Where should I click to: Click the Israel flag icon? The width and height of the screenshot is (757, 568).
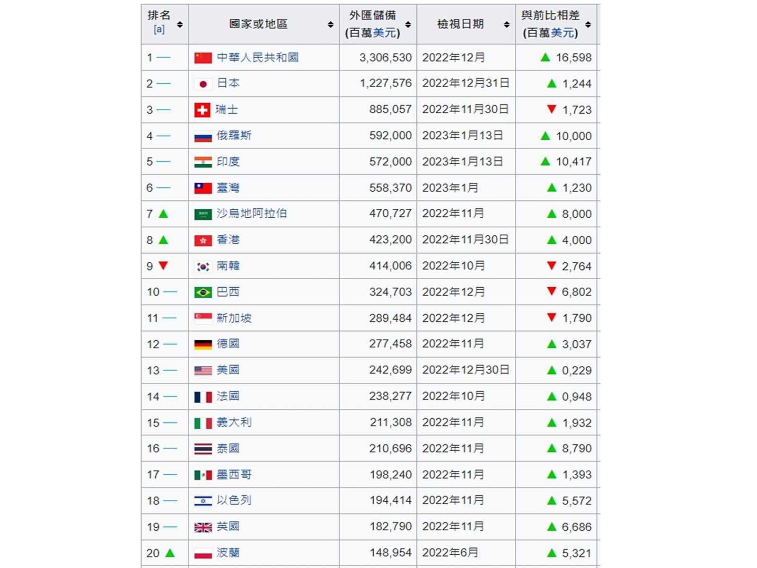coord(202,501)
